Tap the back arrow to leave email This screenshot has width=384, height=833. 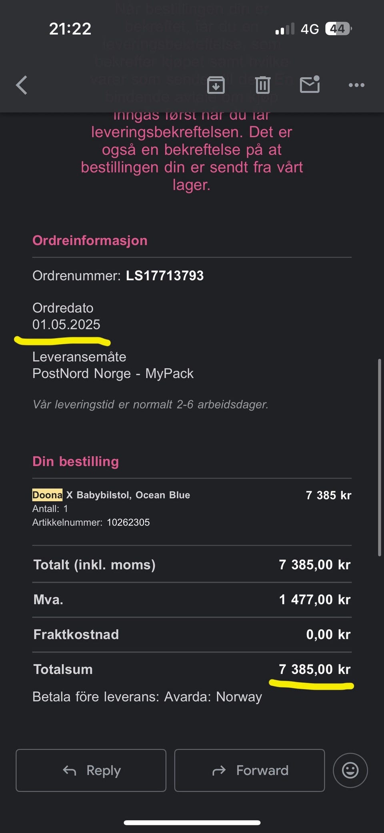22,85
